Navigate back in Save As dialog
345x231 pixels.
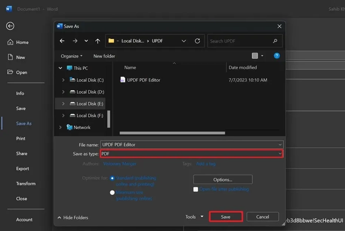tap(62, 41)
